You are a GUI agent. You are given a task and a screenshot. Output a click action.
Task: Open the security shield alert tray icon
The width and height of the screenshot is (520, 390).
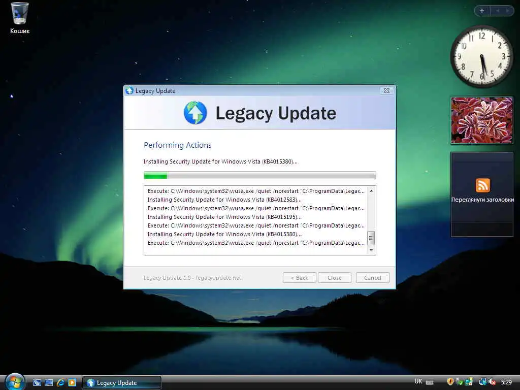pos(450,382)
